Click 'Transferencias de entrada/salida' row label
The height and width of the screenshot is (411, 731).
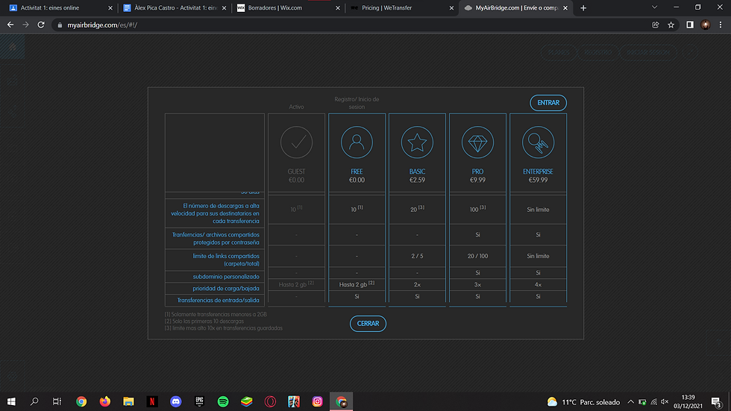click(x=218, y=300)
